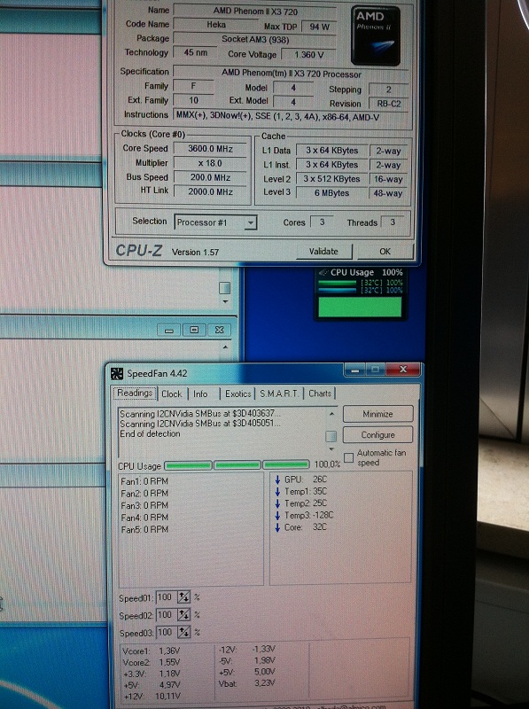529x709 pixels.
Task: Click the HT Link 2000.0 MHz value
Action: point(210,191)
